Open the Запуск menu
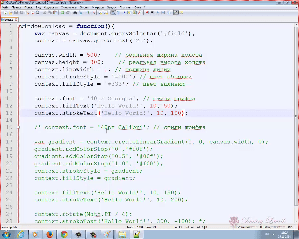This screenshot has height=239, width=299. point(112,7)
